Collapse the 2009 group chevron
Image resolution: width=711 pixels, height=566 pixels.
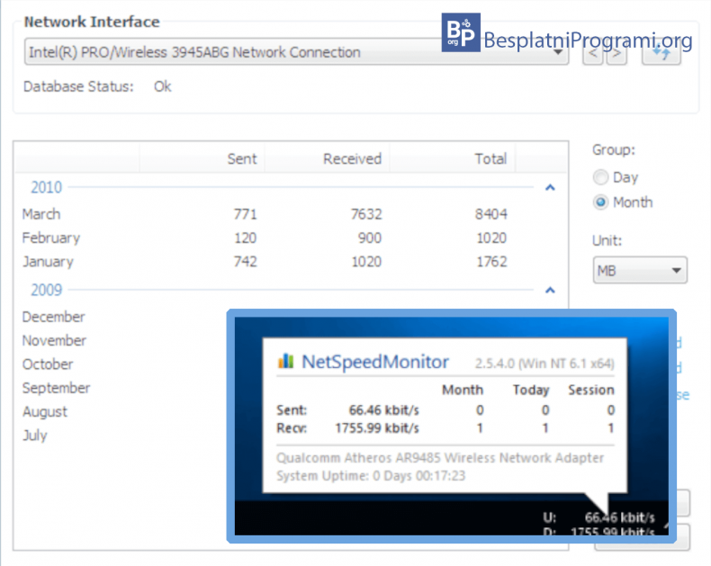pyautogui.click(x=550, y=290)
